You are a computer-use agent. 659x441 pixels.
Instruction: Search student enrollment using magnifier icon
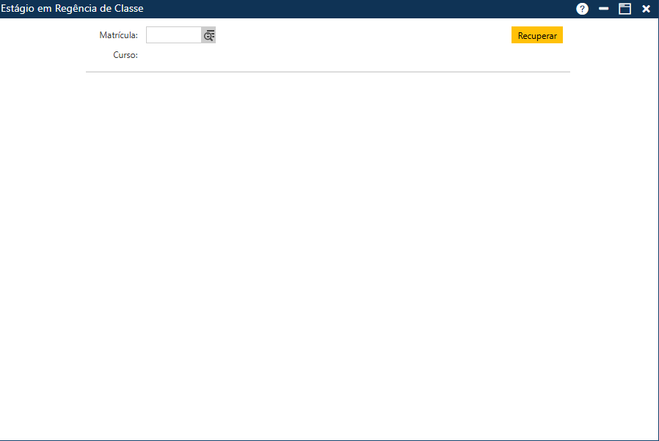pyautogui.click(x=208, y=35)
